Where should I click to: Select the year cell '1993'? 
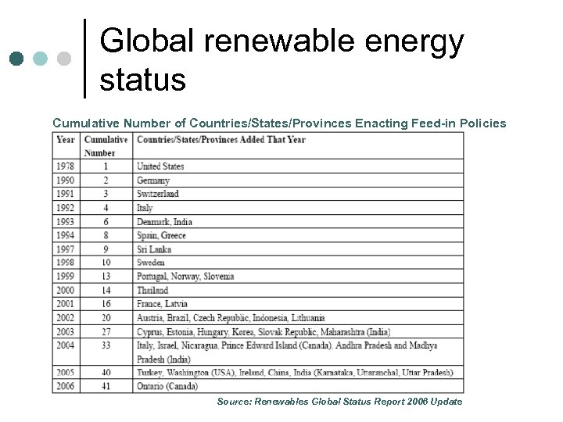[x=66, y=222]
